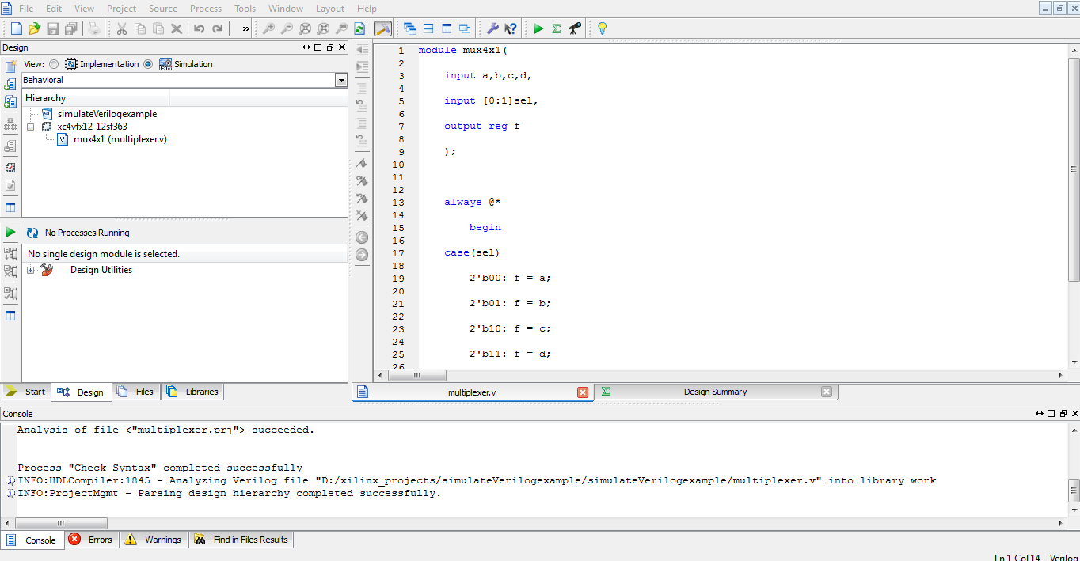Expand the Design Utilities node
The image size is (1080, 561).
point(30,270)
